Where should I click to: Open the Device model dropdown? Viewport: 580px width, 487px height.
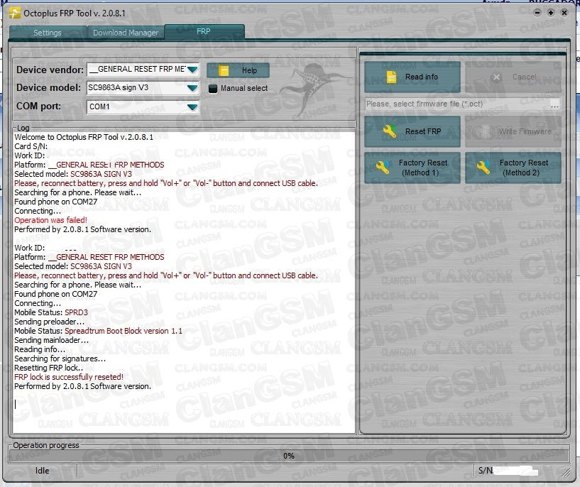click(x=192, y=88)
